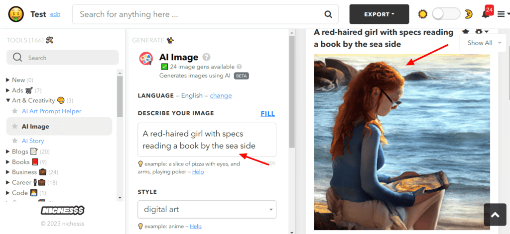The image size is (510, 234).
Task: Click the magnifier icon in the tools search
Action: [17, 58]
